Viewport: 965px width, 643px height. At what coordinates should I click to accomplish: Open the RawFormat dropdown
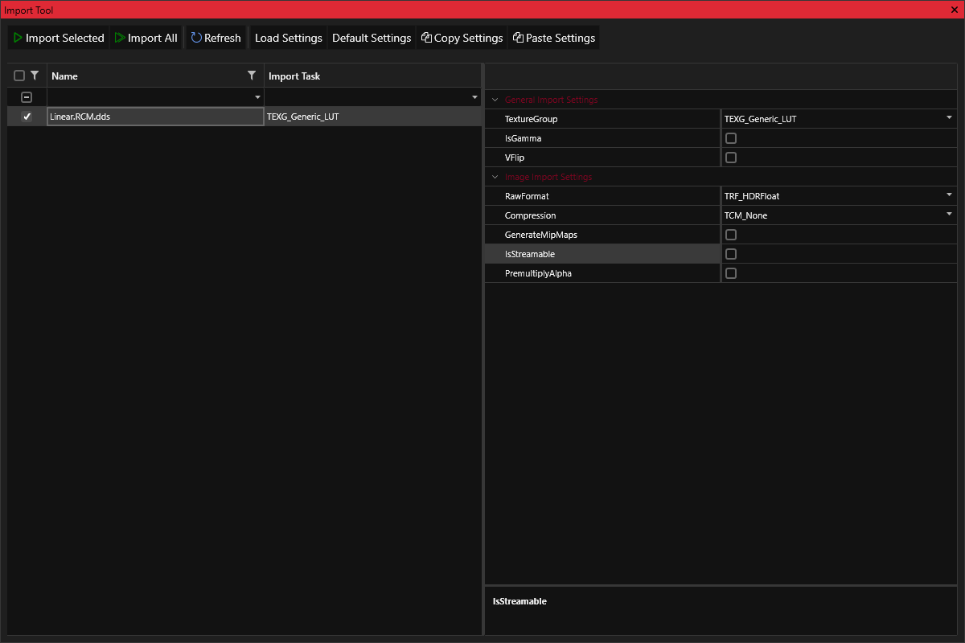[949, 196]
